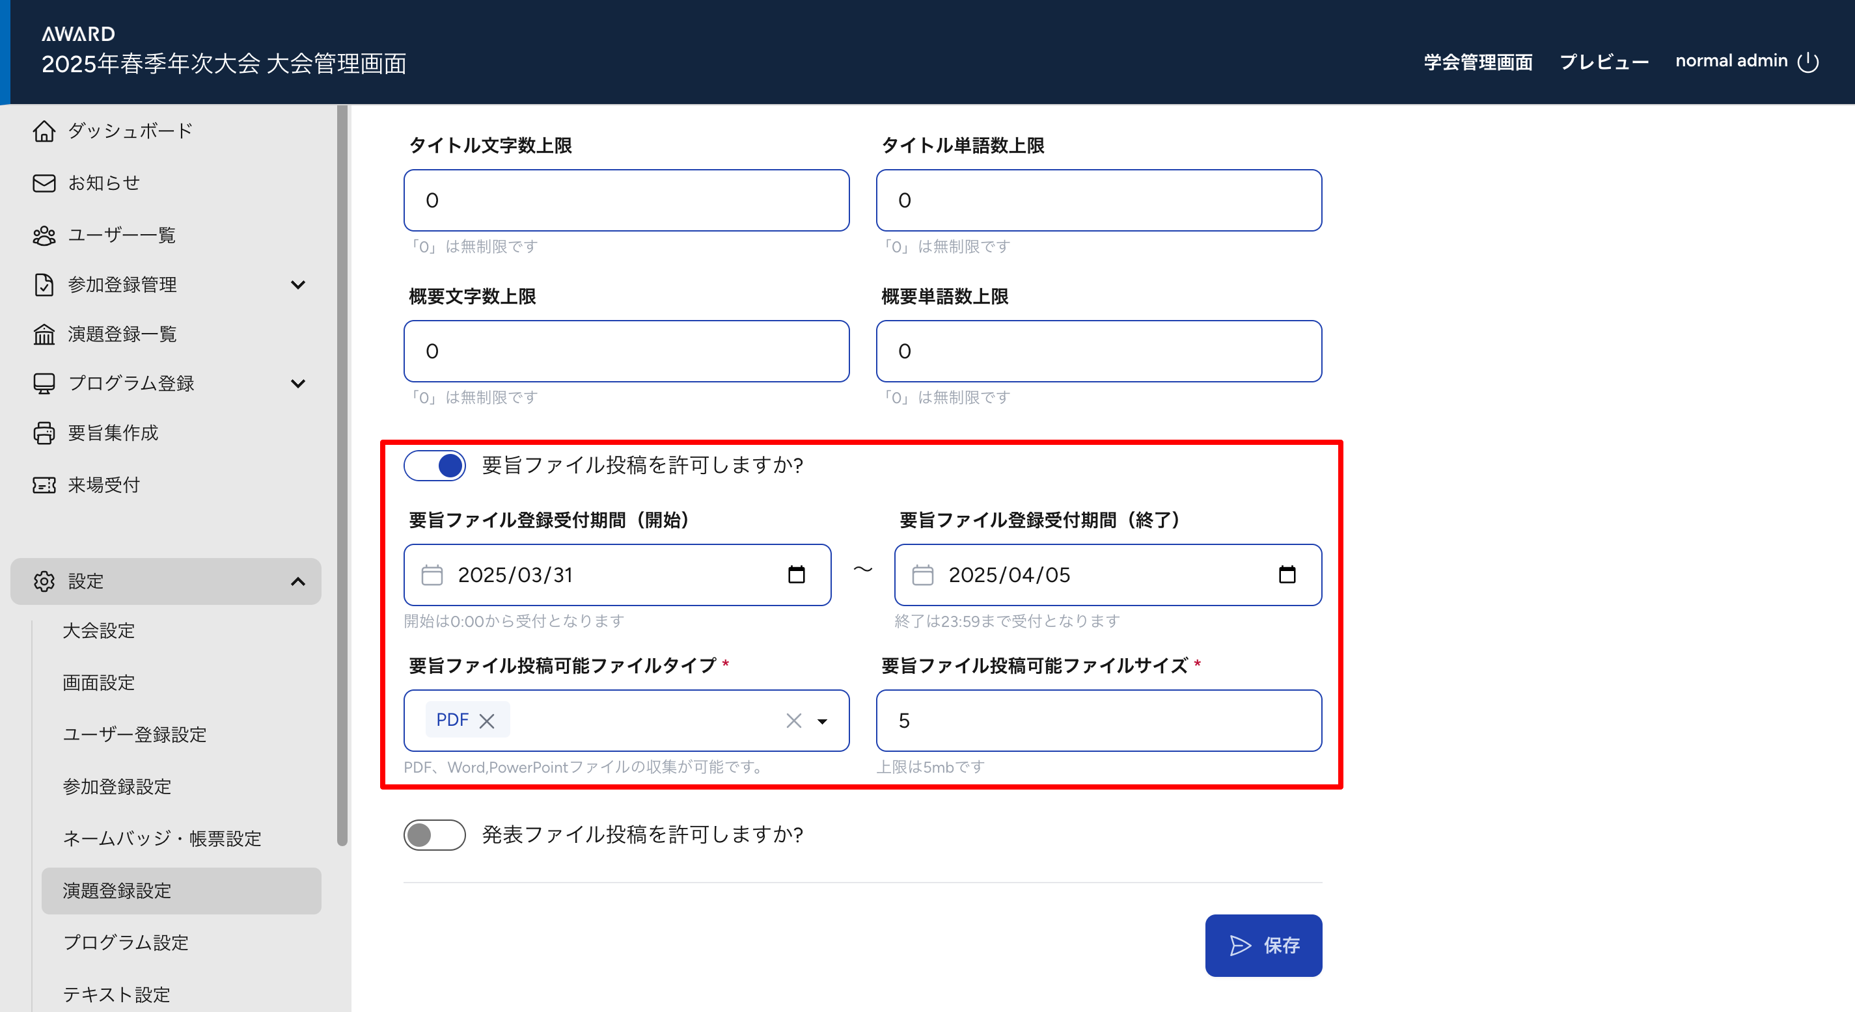
Task: Expand the プログラム登録 submenu chevron
Action: [x=297, y=384]
